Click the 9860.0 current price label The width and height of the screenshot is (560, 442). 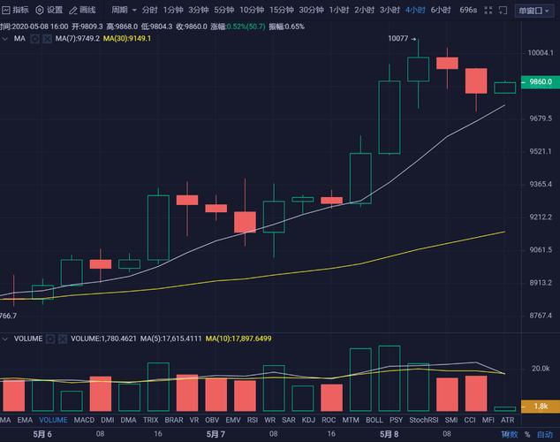click(x=538, y=82)
